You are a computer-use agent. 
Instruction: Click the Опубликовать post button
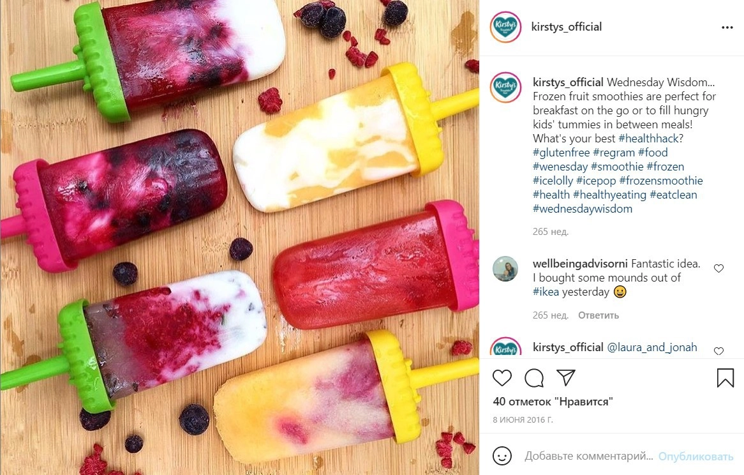(x=696, y=456)
